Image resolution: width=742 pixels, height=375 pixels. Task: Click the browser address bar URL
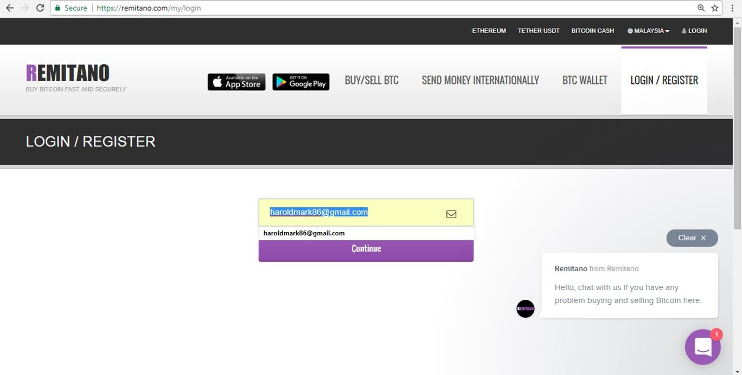pyautogui.click(x=149, y=8)
